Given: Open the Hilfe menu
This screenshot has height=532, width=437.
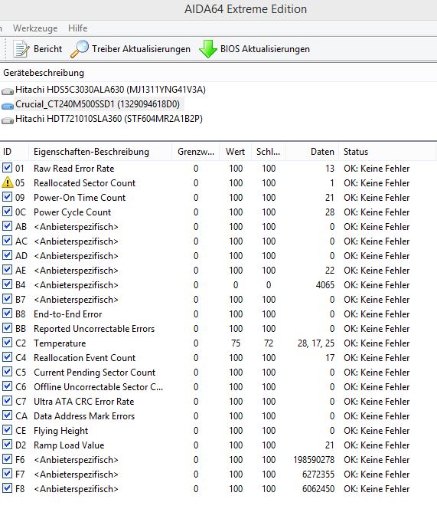Looking at the screenshot, I should pos(77,28).
